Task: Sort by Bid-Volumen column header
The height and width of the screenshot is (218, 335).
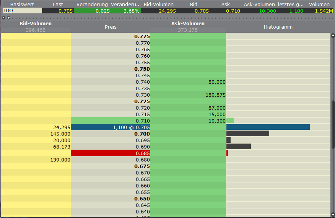Action: tap(36, 24)
